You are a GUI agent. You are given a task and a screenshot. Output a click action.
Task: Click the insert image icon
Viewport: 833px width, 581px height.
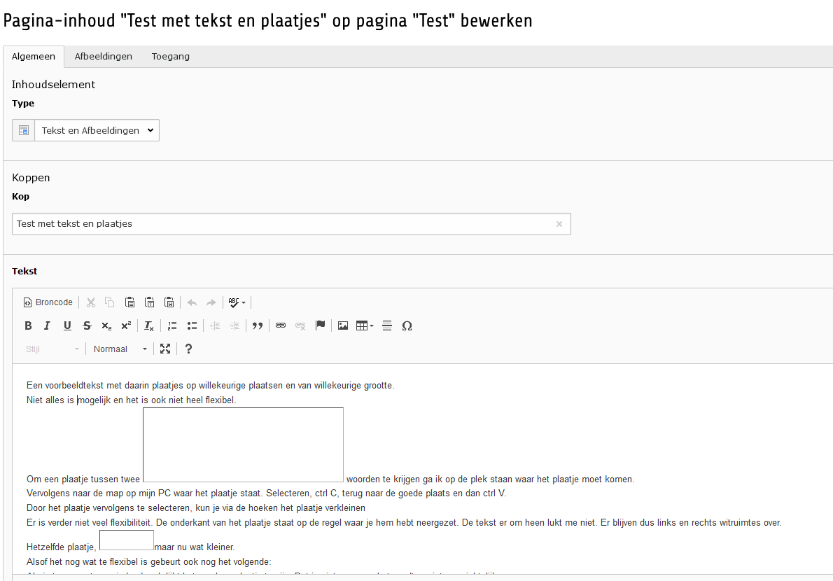(x=343, y=325)
